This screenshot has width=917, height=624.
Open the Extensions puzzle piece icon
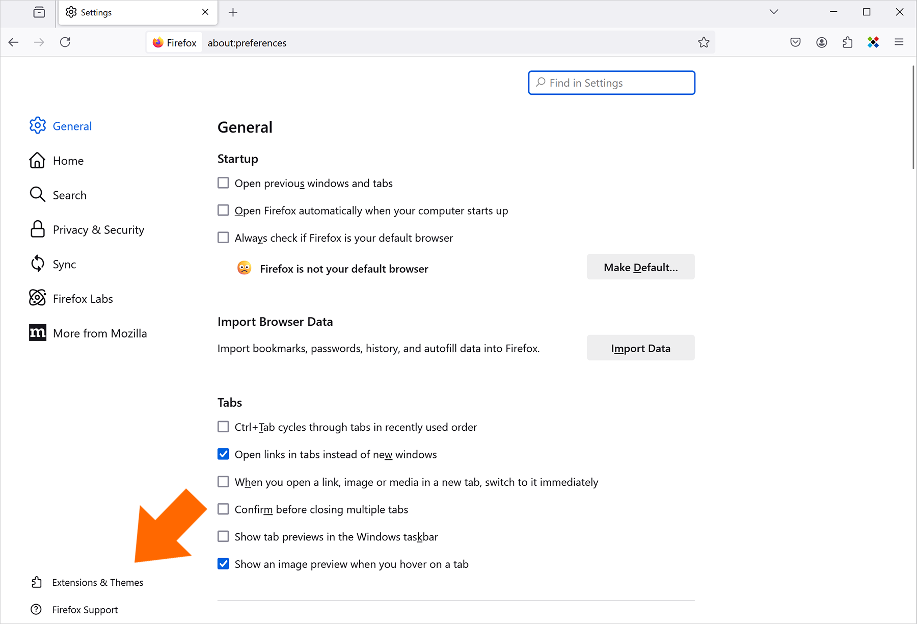[x=847, y=42]
